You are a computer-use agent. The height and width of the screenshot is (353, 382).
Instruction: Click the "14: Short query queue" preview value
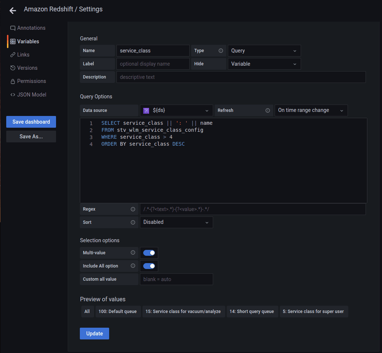coord(252,312)
